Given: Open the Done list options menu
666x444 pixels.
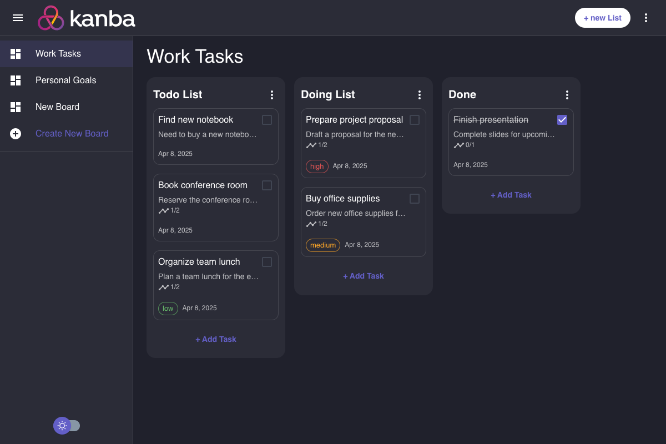Looking at the screenshot, I should coord(567,95).
